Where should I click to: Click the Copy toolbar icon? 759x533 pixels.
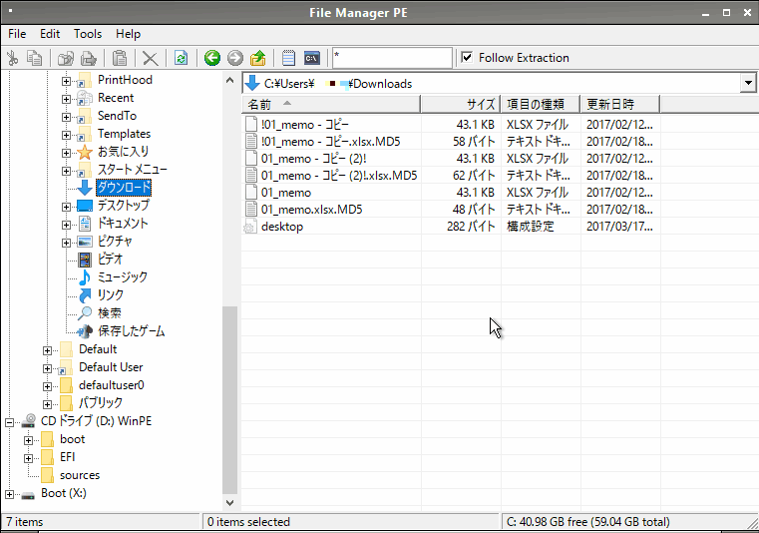(x=34, y=58)
